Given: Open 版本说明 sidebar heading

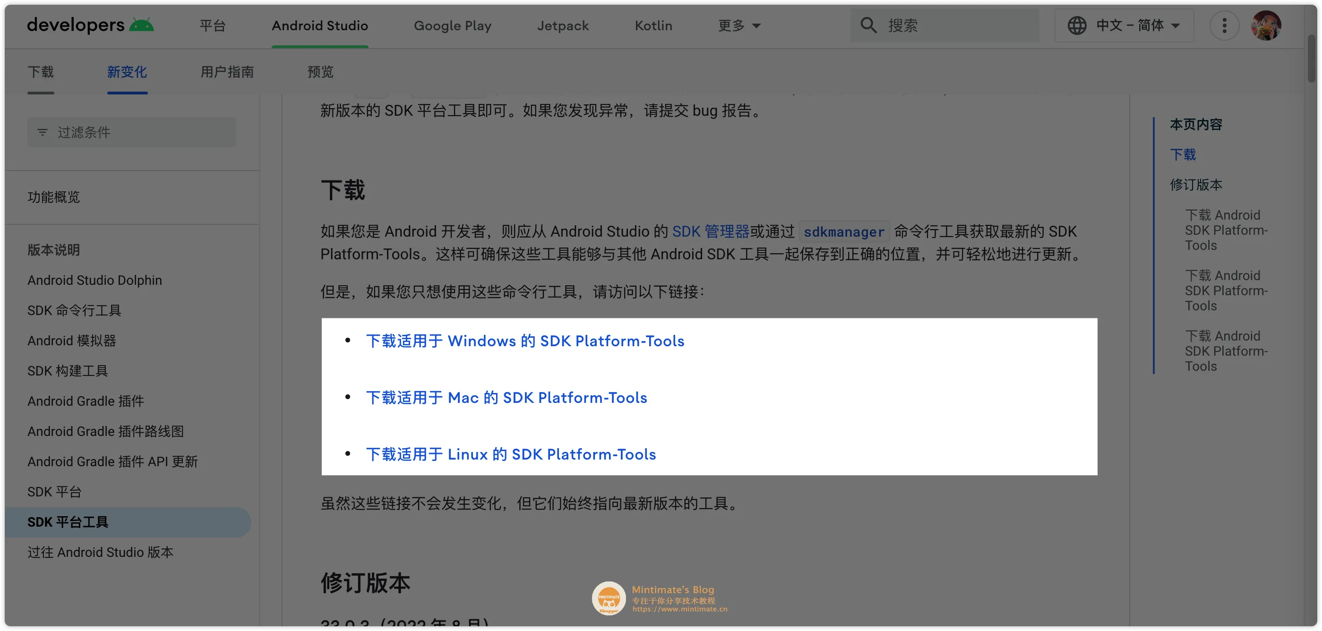Looking at the screenshot, I should click(53, 250).
